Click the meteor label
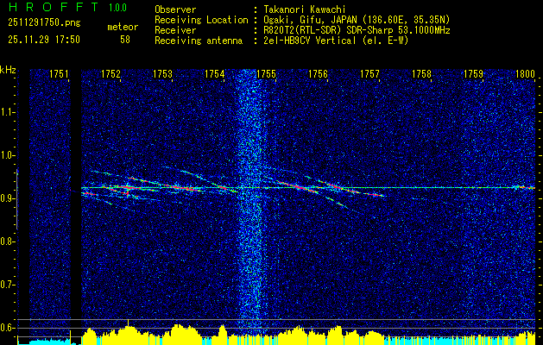 pos(123,27)
